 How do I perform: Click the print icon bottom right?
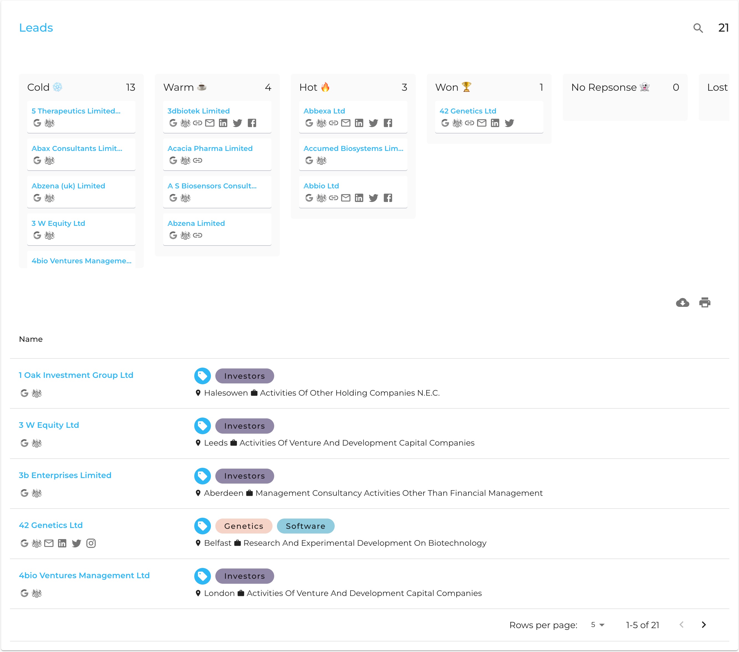click(705, 302)
